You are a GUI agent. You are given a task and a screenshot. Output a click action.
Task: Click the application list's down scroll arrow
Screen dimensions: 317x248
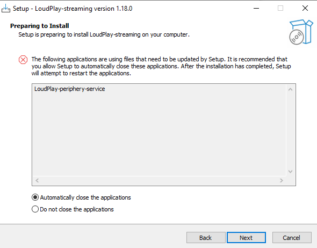pos(290,172)
